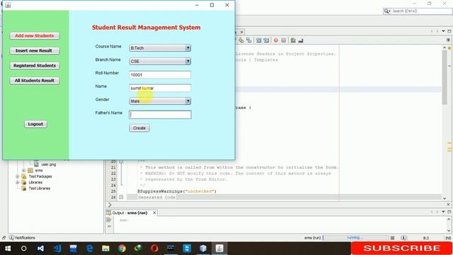
Task: Click the Notifications status bar item
Action: point(22,238)
